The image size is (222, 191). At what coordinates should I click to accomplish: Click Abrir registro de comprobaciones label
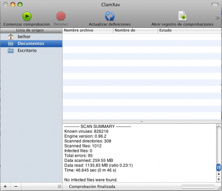(182, 24)
